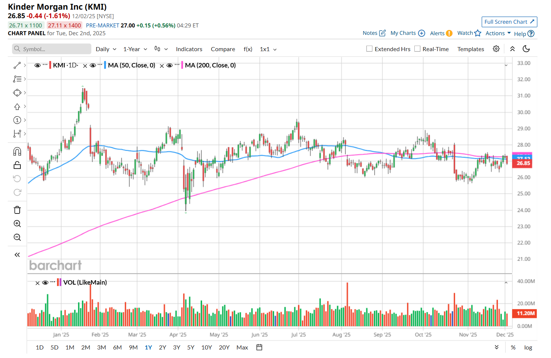Enable the Real-Time checkbox
The height and width of the screenshot is (358, 551).
click(417, 49)
